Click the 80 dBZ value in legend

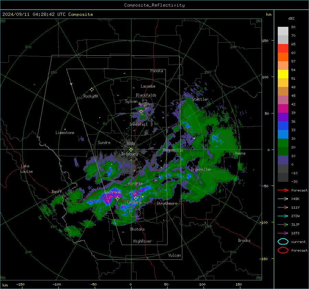point(293,27)
